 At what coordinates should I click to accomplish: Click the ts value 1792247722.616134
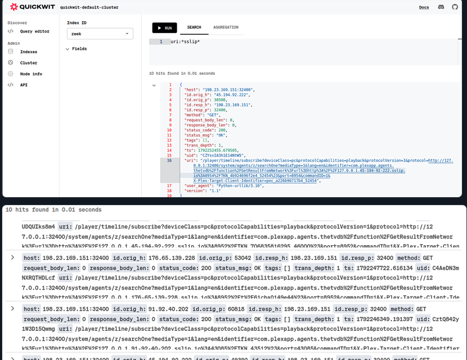[x=385, y=268]
